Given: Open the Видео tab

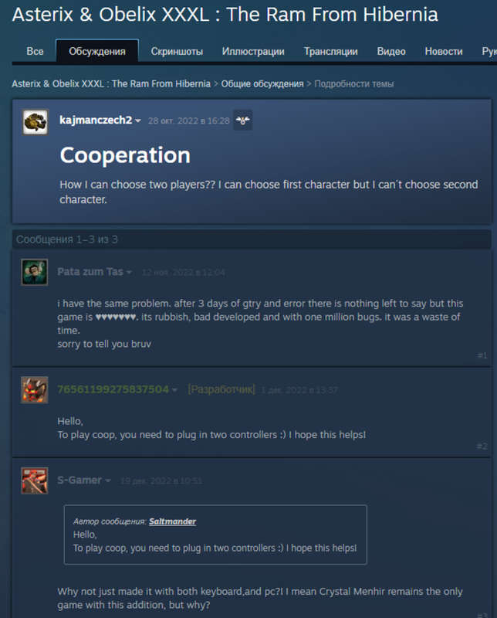Looking at the screenshot, I should [x=391, y=52].
